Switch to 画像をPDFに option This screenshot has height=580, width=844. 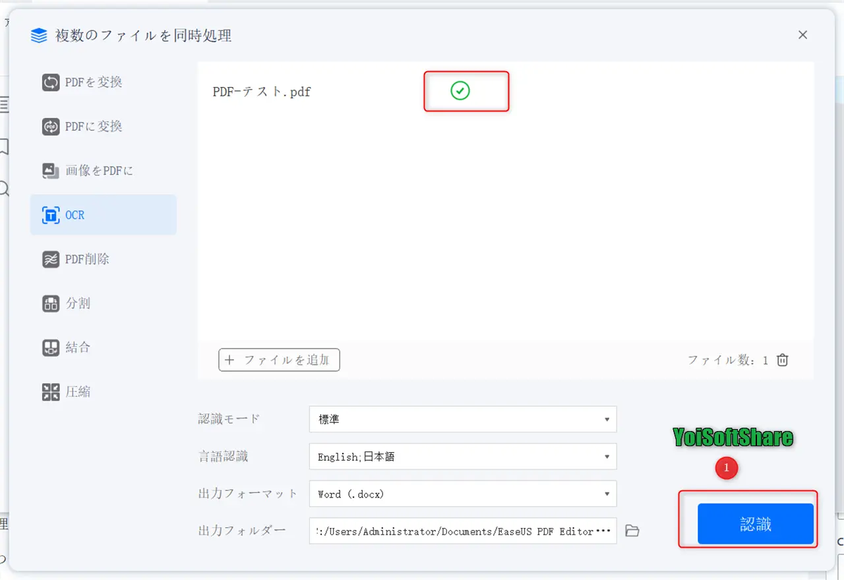[103, 171]
